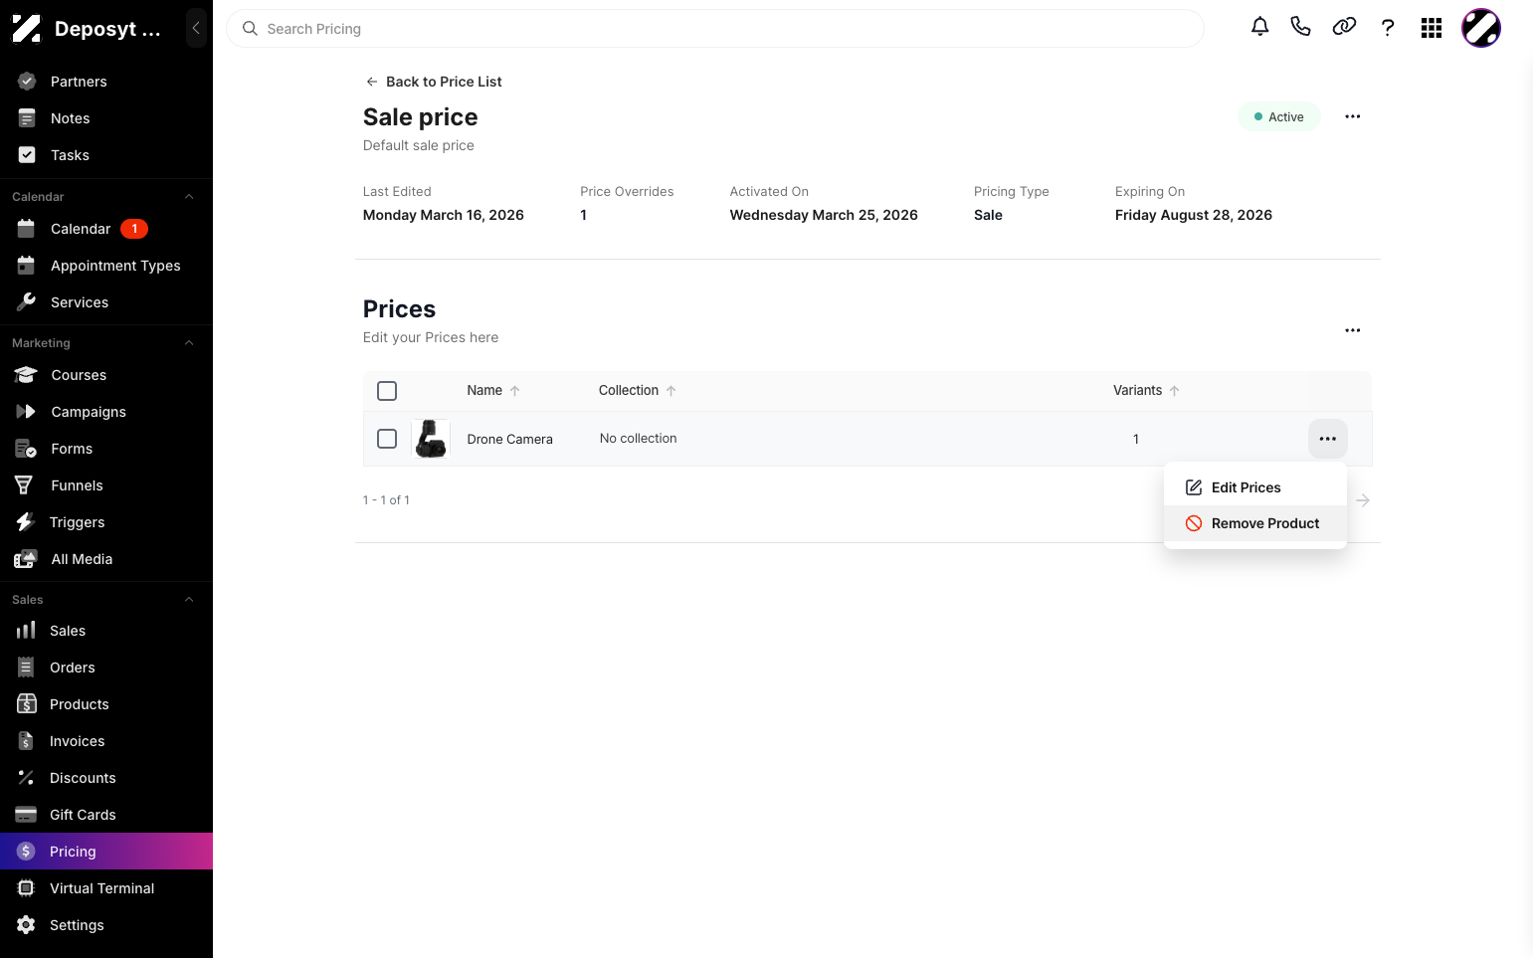Image resolution: width=1533 pixels, height=958 pixels.
Task: Click the link chain icon in header
Action: pyautogui.click(x=1344, y=27)
